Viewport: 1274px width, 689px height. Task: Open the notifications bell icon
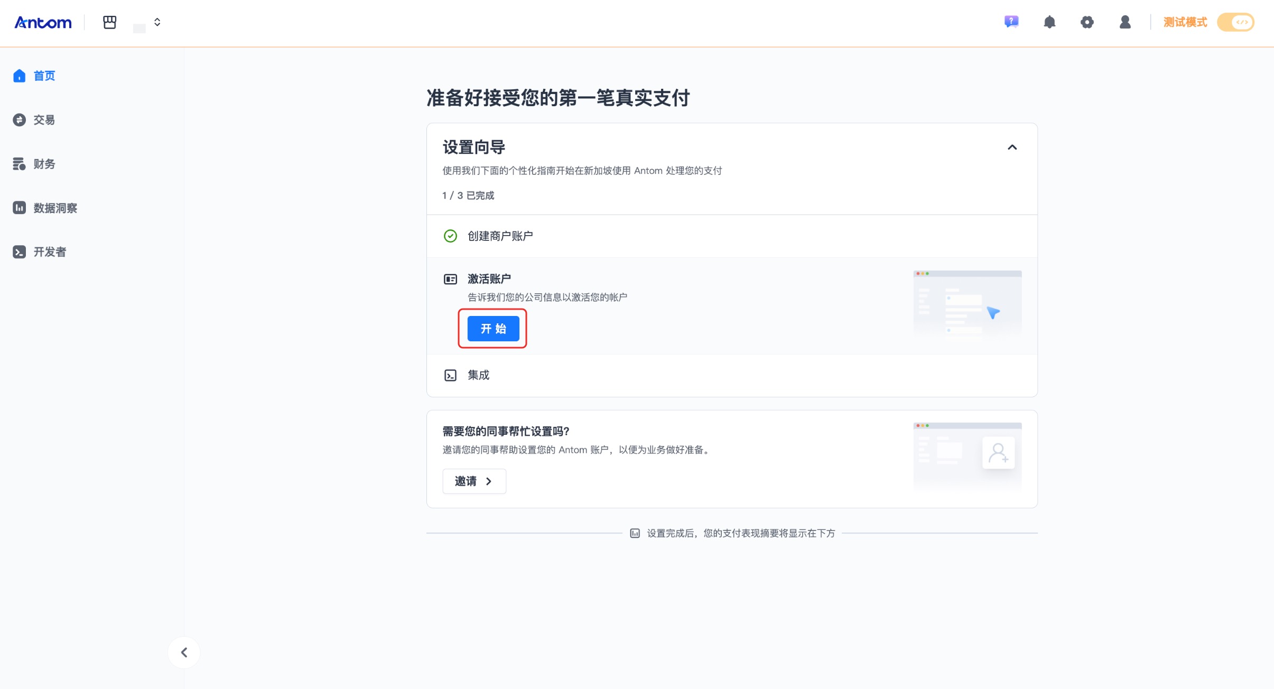point(1048,22)
